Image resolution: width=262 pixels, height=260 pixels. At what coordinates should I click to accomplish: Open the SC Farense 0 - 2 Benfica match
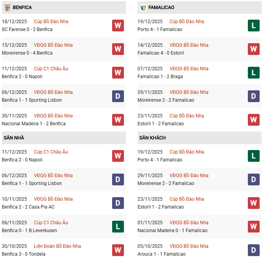[x=27, y=29]
